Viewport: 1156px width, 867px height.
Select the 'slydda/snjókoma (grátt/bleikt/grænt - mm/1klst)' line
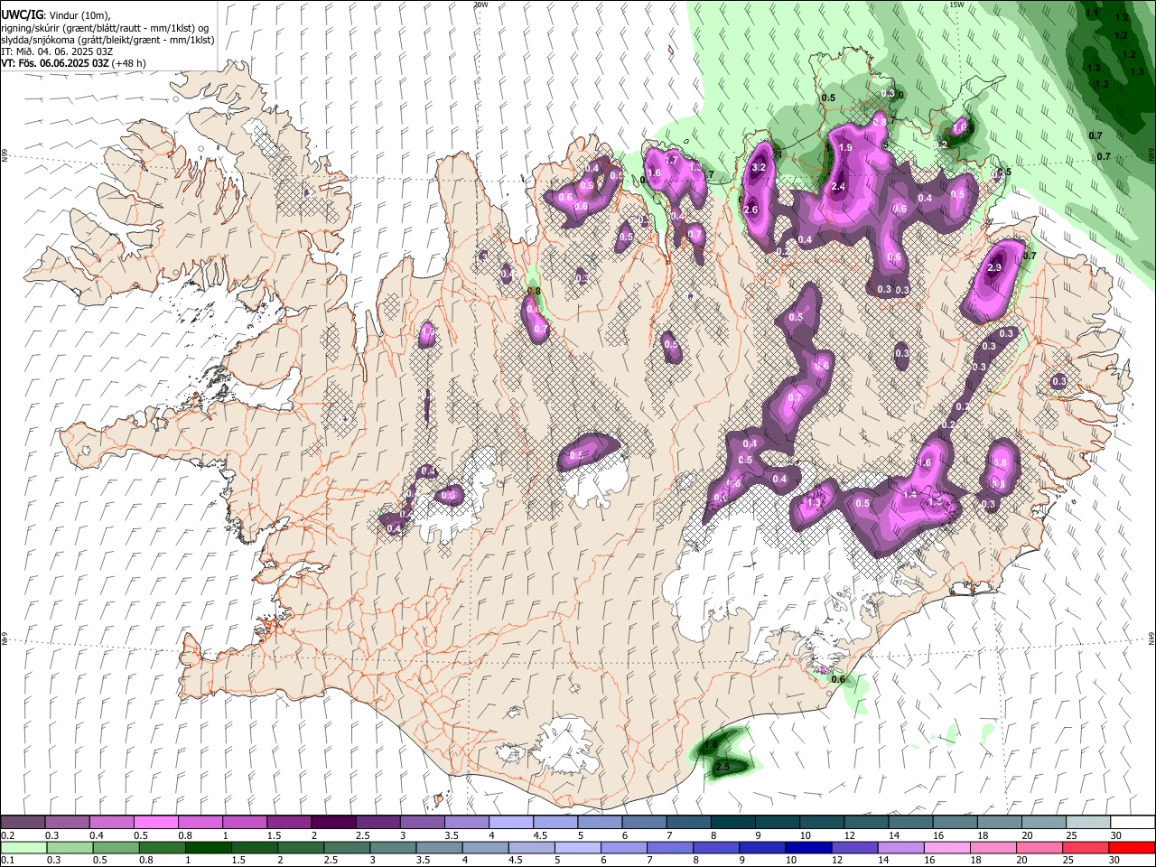click(107, 40)
